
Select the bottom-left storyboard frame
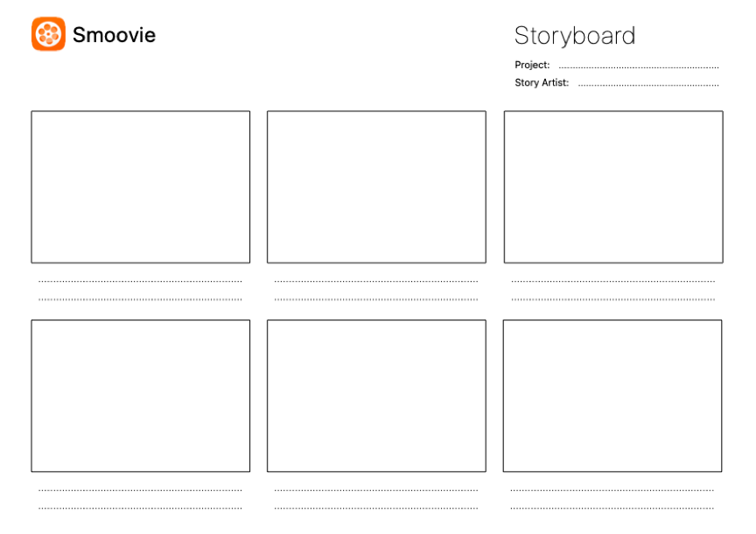pos(140,396)
